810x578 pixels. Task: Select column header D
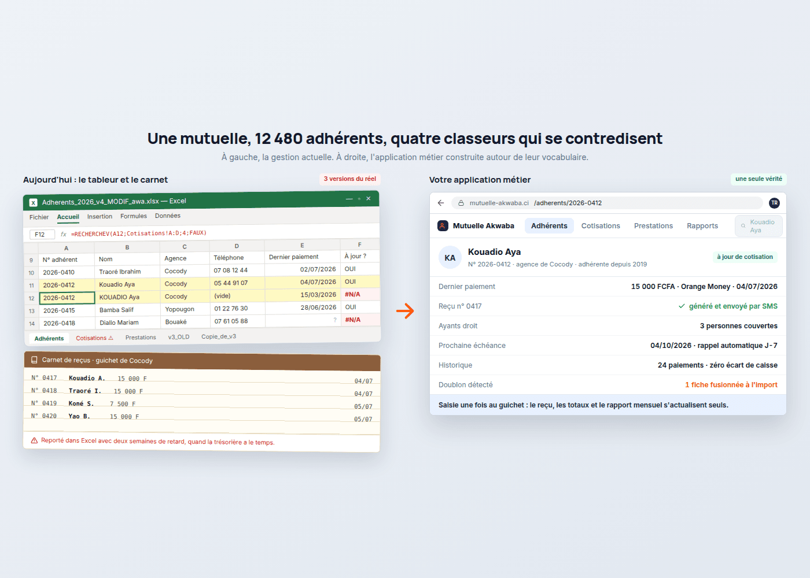pos(237,246)
